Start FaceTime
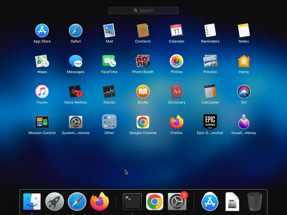 click(109, 61)
